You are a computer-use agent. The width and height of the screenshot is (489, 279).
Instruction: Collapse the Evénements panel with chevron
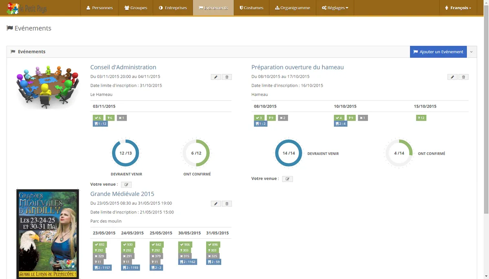coord(471,52)
